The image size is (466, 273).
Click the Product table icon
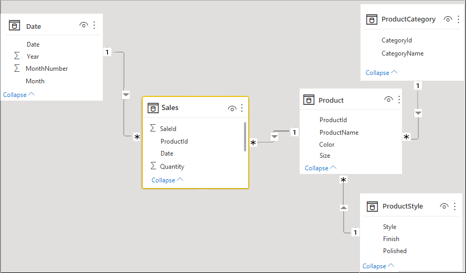309,100
